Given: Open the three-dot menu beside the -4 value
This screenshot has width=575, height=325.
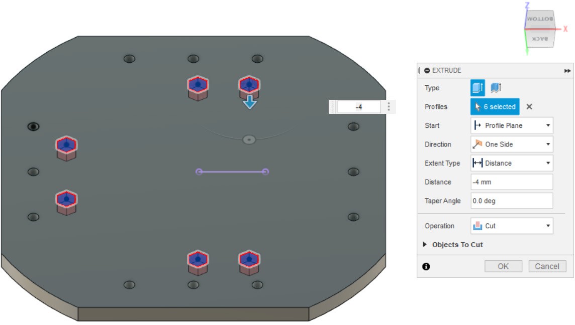Looking at the screenshot, I should click(389, 107).
